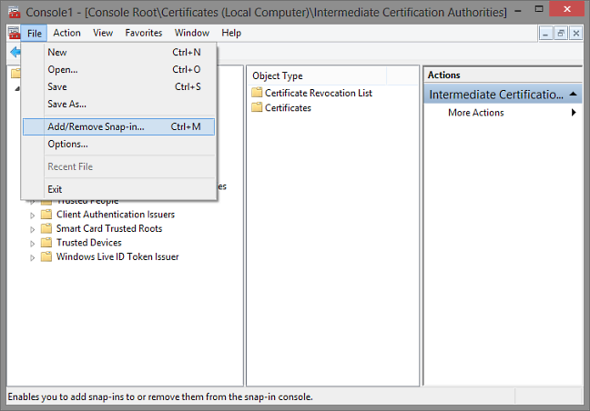Expand the Windows Live ID Token Issuer node

click(33, 257)
